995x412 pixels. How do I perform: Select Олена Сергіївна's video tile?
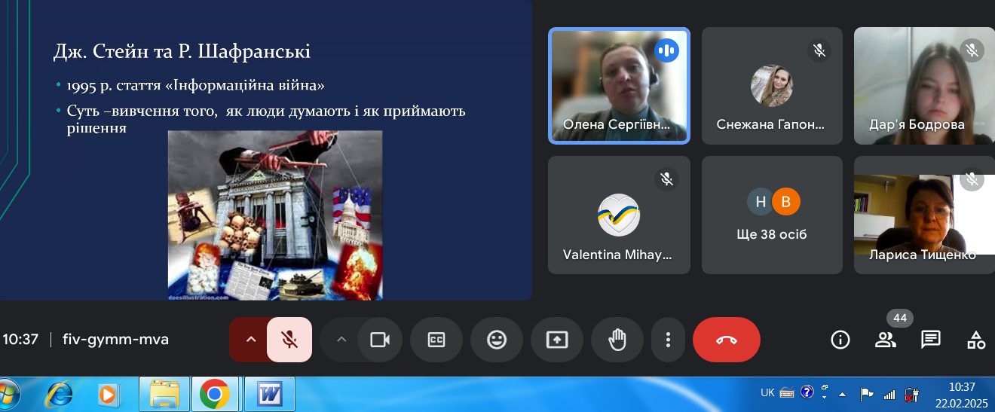click(619, 85)
